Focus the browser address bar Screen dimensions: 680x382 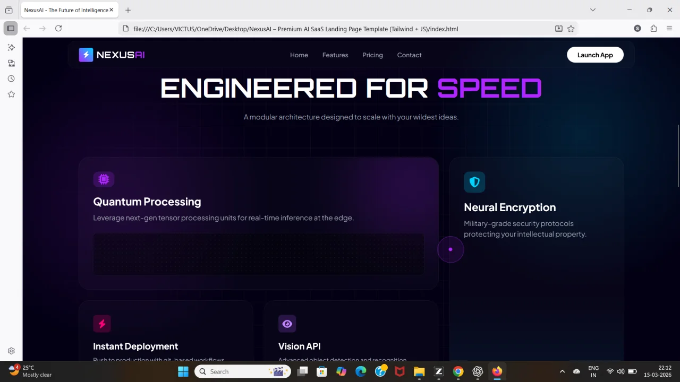pos(340,29)
